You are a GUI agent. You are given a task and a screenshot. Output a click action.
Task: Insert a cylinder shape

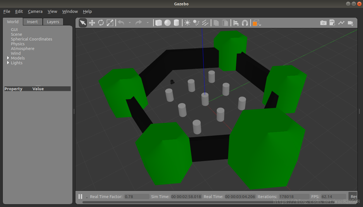[176, 23]
